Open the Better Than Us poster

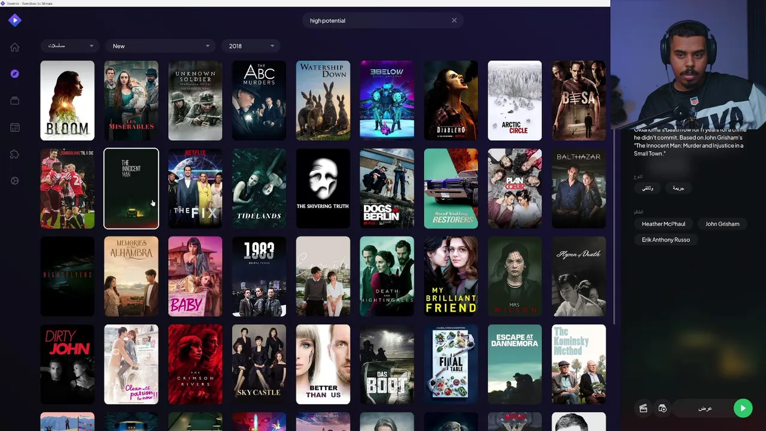[323, 365]
